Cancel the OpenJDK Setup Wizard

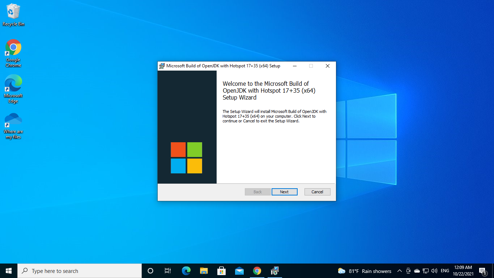pyautogui.click(x=317, y=192)
